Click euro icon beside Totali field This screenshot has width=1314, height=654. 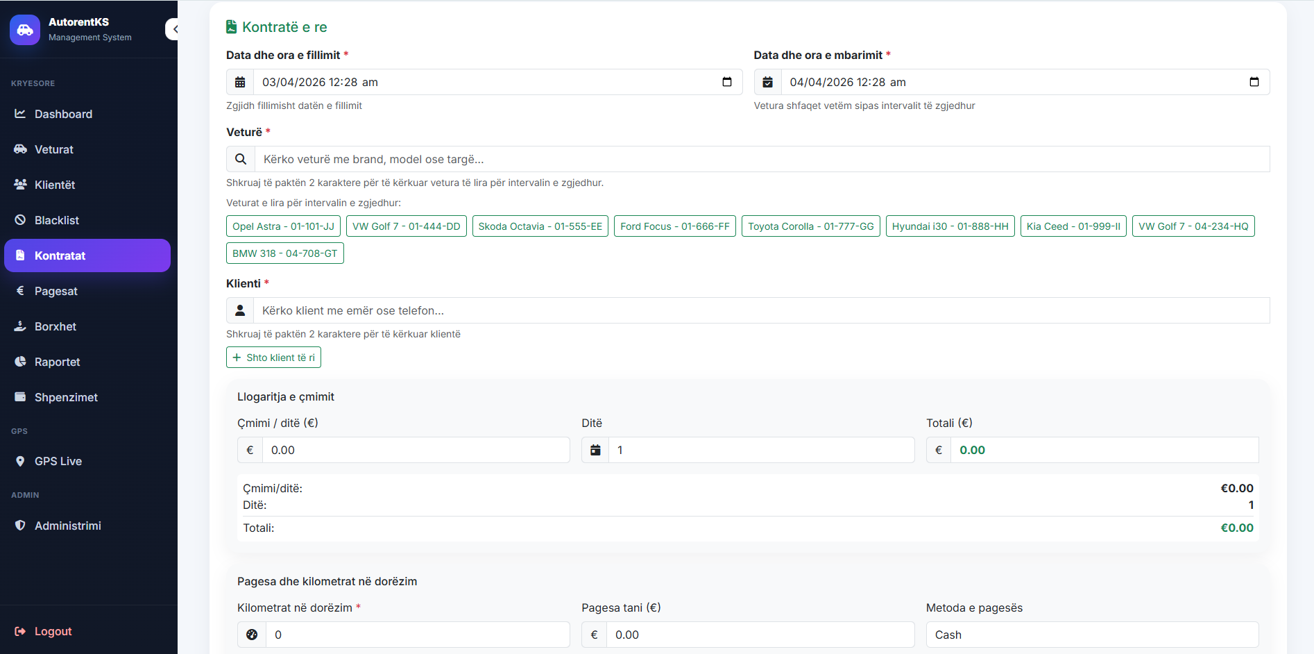(x=939, y=450)
